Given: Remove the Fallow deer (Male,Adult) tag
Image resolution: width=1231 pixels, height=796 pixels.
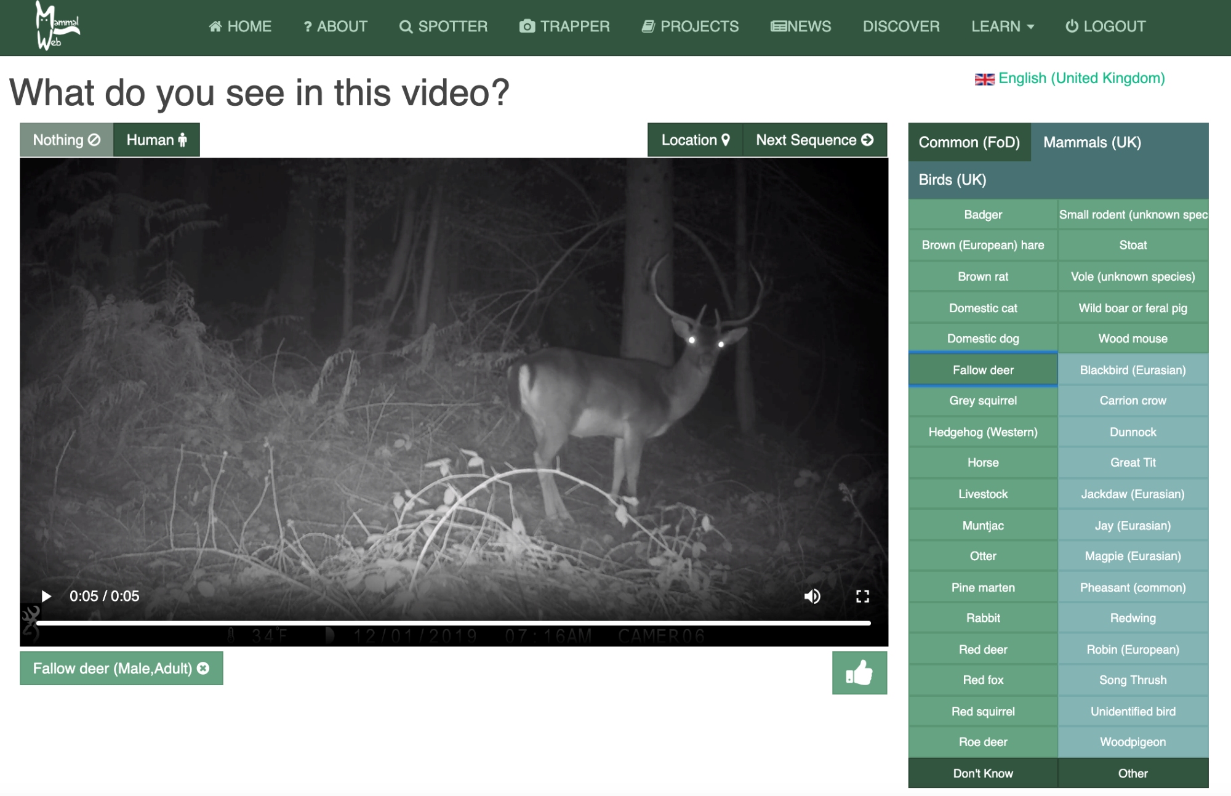Looking at the screenshot, I should [204, 669].
